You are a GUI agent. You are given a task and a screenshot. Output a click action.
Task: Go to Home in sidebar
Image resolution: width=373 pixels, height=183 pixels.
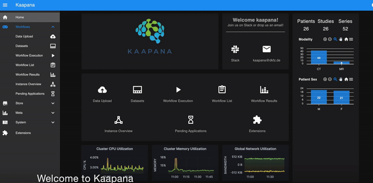(30, 17)
